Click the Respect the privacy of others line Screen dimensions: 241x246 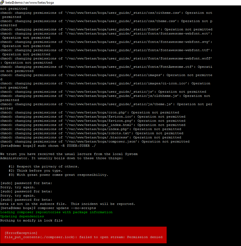point(44,166)
